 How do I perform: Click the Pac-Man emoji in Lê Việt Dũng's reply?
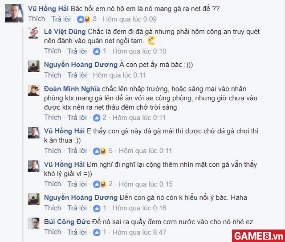coord(151,40)
